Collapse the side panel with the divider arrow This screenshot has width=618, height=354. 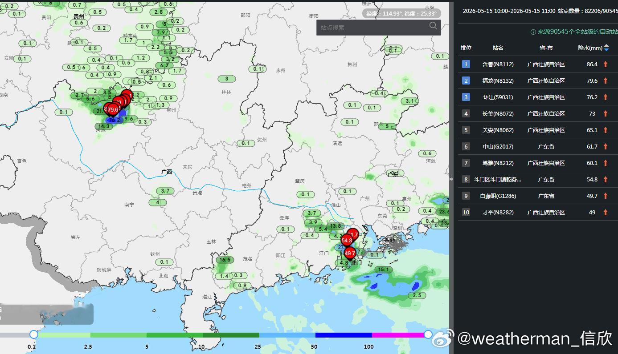(451, 179)
